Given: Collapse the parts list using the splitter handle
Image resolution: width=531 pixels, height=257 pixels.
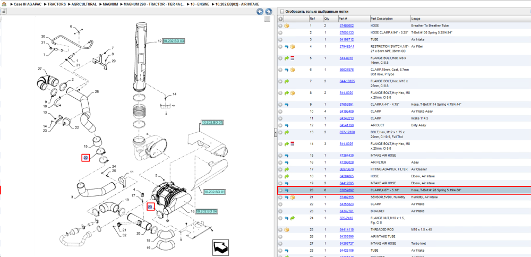Looking at the screenshot, I should point(275,133).
